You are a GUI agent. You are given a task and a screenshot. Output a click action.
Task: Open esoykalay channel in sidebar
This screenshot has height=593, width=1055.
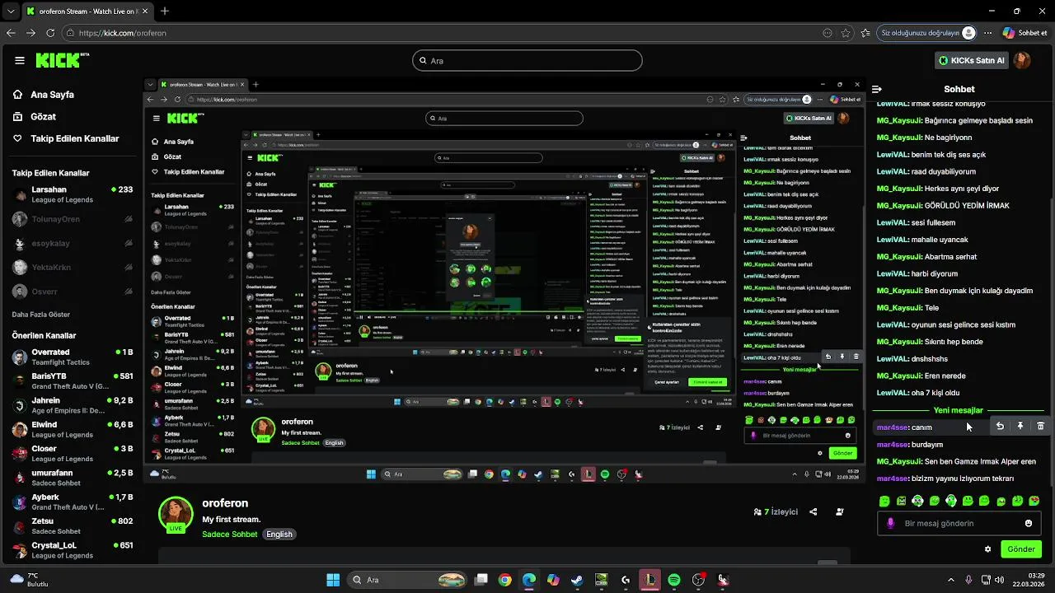point(73,244)
